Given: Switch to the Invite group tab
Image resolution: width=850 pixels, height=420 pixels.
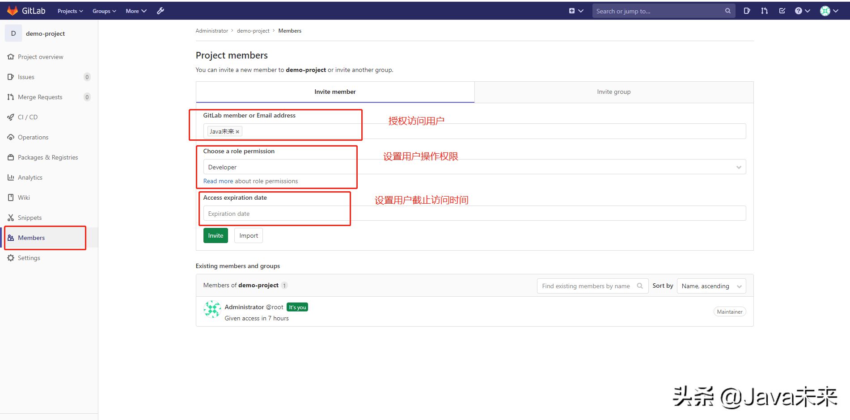Looking at the screenshot, I should pyautogui.click(x=613, y=92).
